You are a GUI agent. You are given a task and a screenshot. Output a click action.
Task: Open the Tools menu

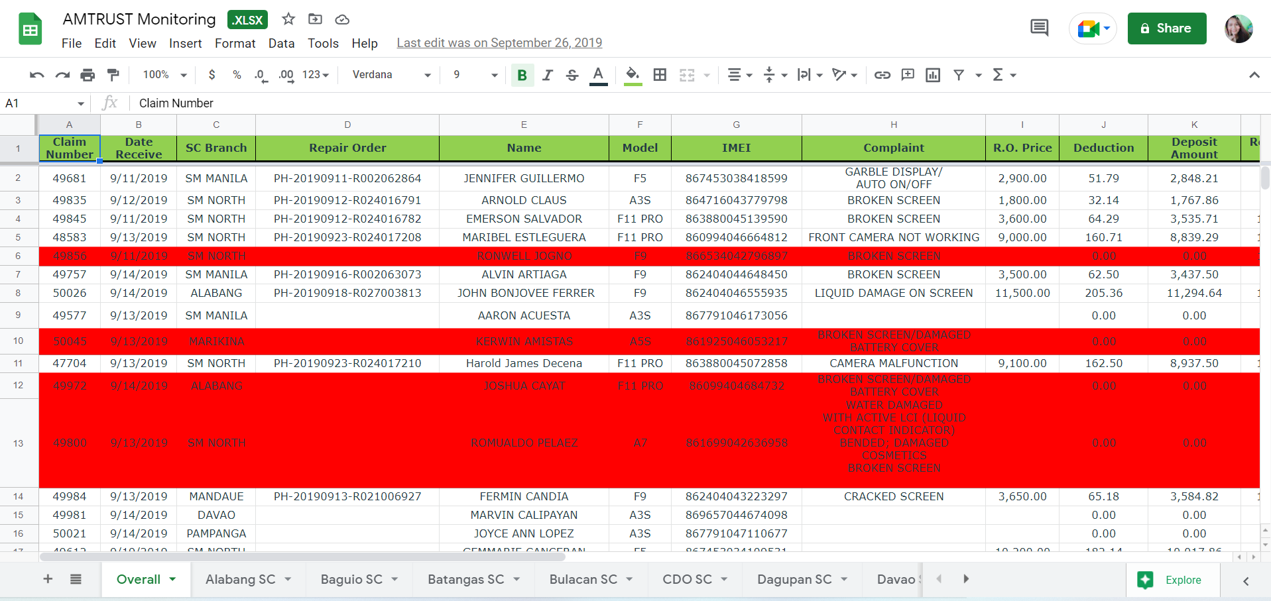coord(324,43)
